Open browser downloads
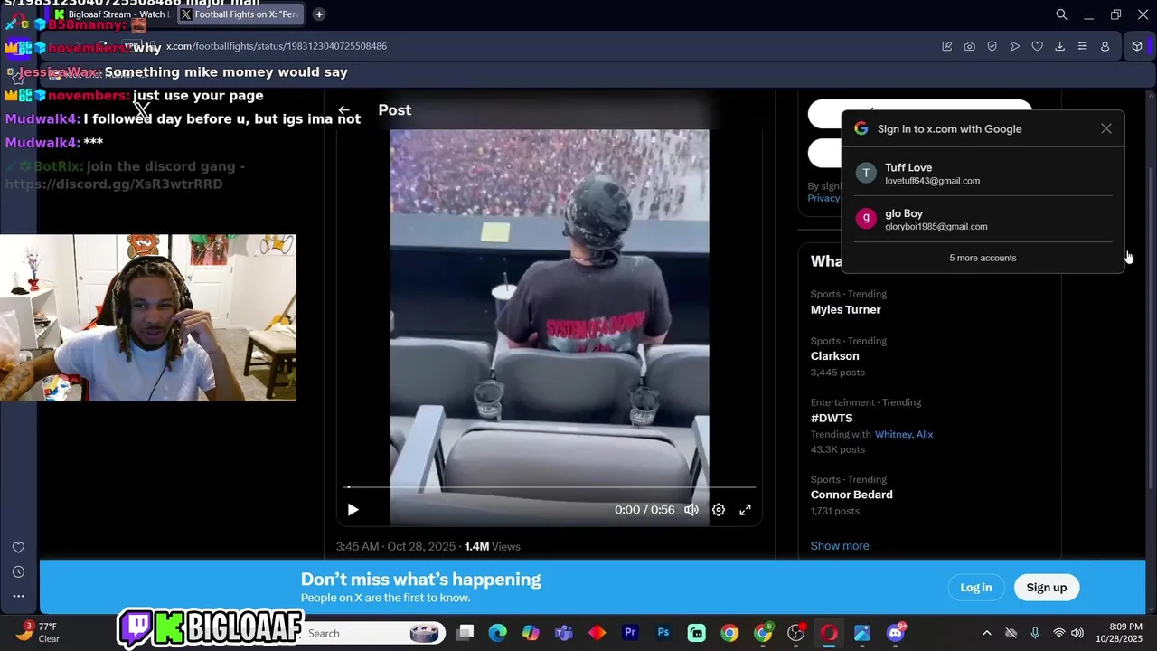Viewport: 1157px width, 651px height. [x=1060, y=46]
